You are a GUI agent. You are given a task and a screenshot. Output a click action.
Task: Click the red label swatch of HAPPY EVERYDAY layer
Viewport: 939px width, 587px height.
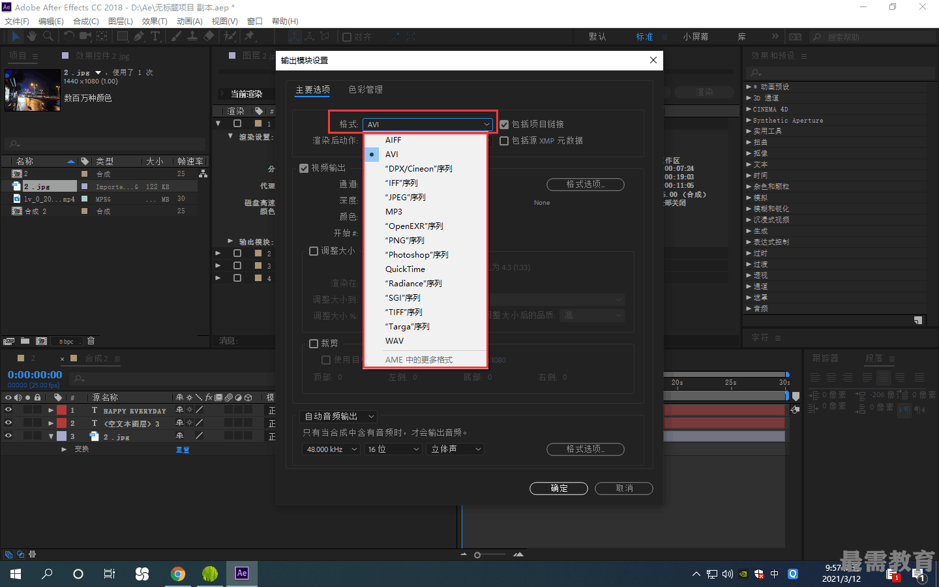(x=62, y=410)
